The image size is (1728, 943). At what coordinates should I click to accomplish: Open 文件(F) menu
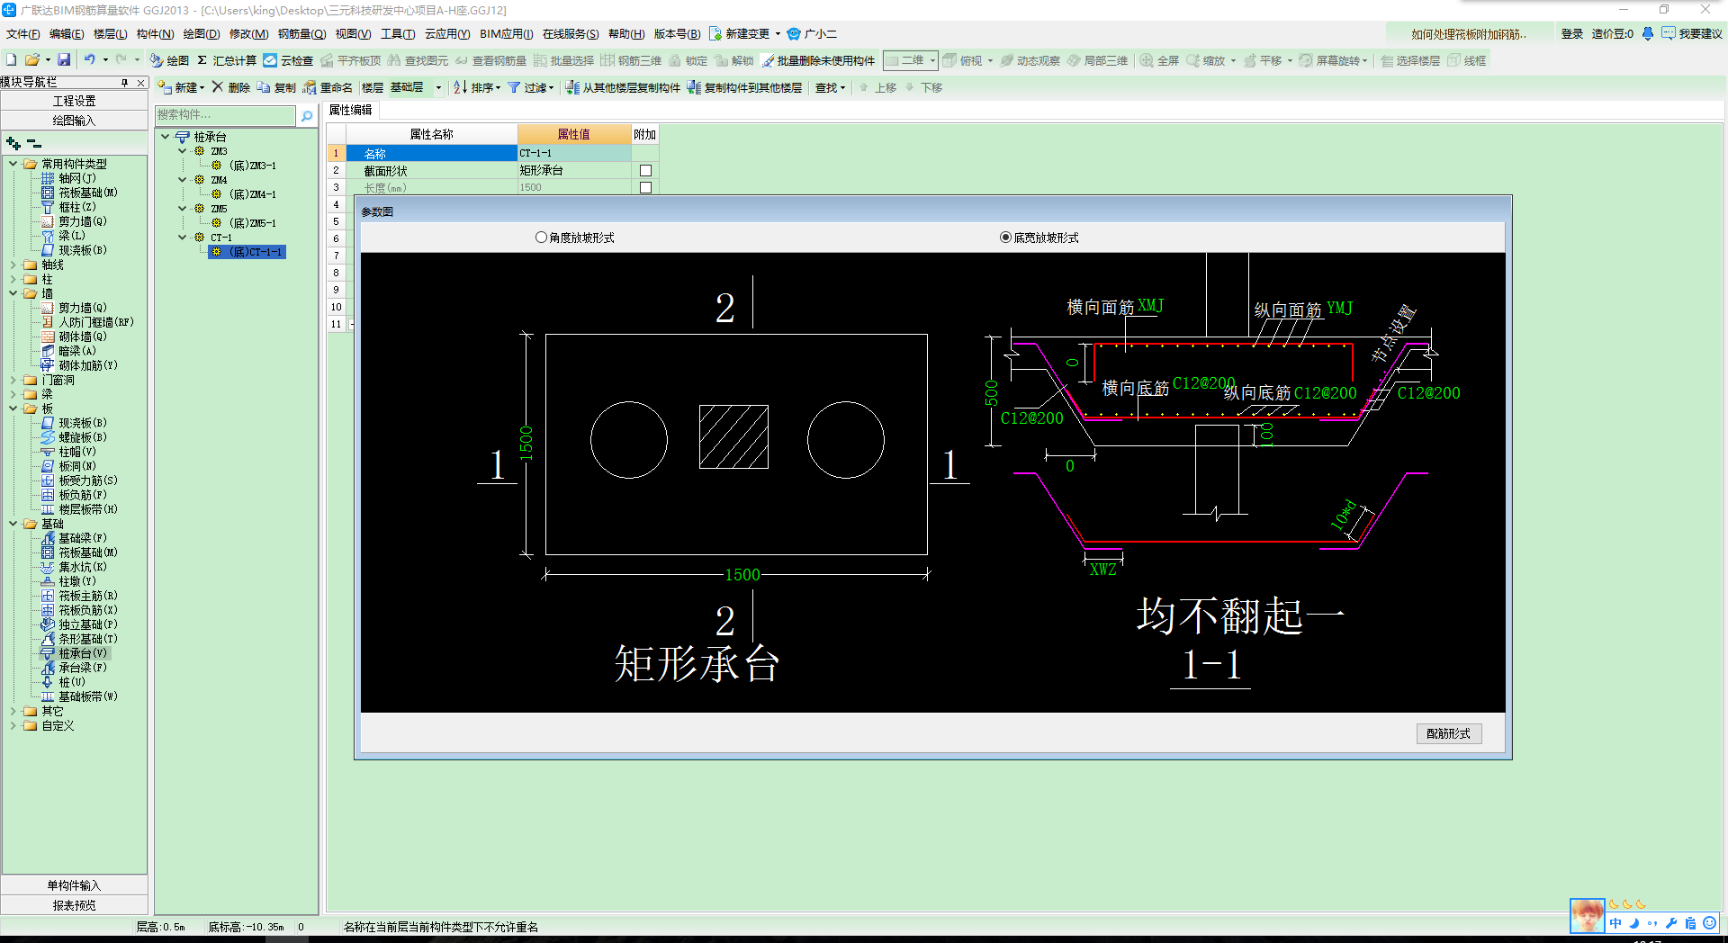pos(22,33)
